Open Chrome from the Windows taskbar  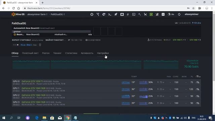pyautogui.click(x=68, y=118)
